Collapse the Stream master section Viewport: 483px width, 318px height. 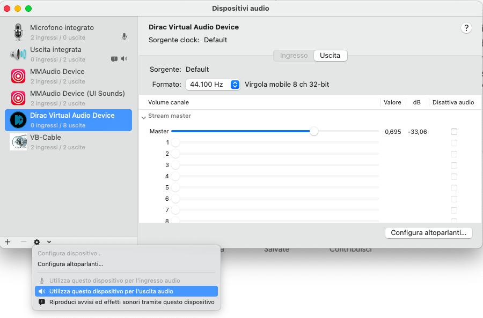tap(143, 117)
